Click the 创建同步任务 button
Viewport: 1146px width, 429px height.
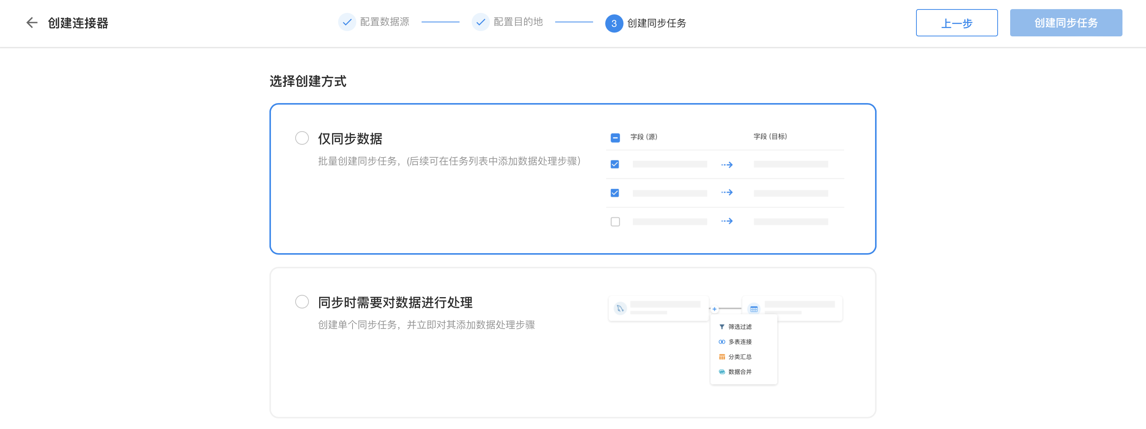pyautogui.click(x=1066, y=23)
